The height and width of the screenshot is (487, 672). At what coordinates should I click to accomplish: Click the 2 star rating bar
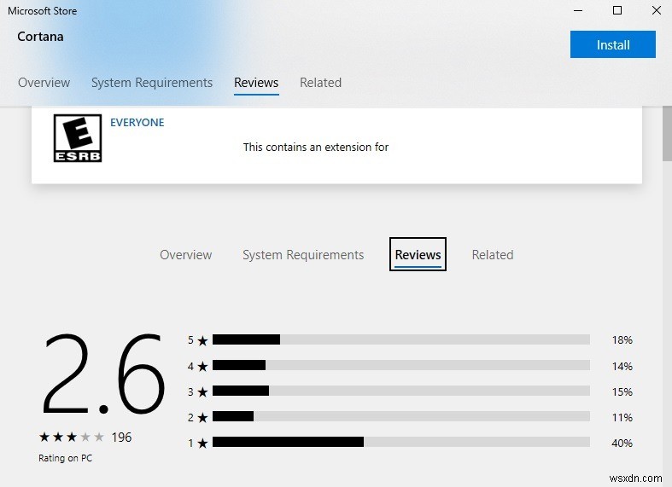pos(401,416)
